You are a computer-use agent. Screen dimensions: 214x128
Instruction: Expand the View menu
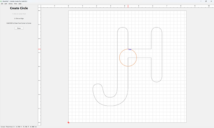(16, 4)
